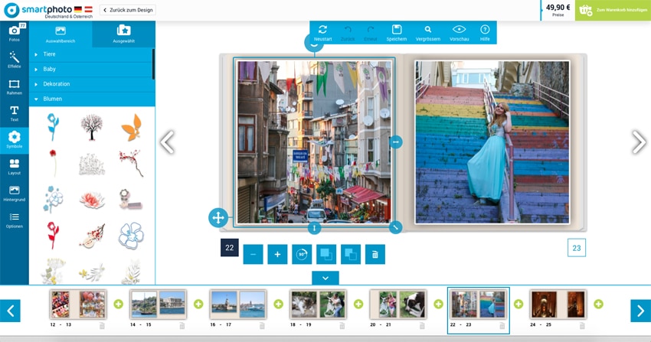The image size is (651, 342).
Task: Click the Zurück undo icon
Action: click(x=348, y=33)
